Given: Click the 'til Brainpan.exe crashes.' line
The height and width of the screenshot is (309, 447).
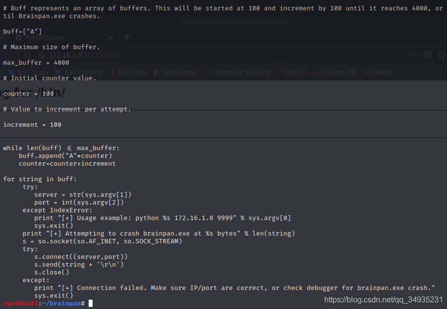Looking at the screenshot, I should tap(52, 16).
